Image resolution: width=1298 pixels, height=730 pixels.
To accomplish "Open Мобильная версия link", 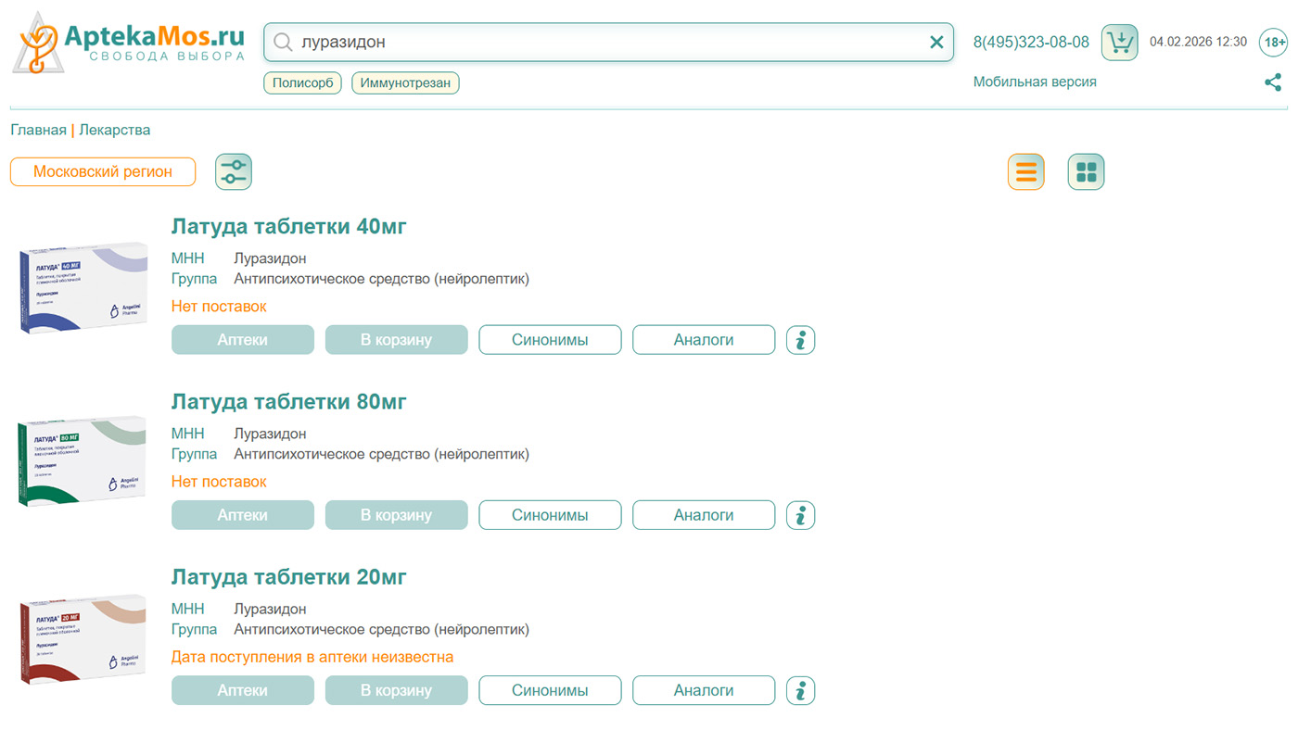I will coord(1034,82).
